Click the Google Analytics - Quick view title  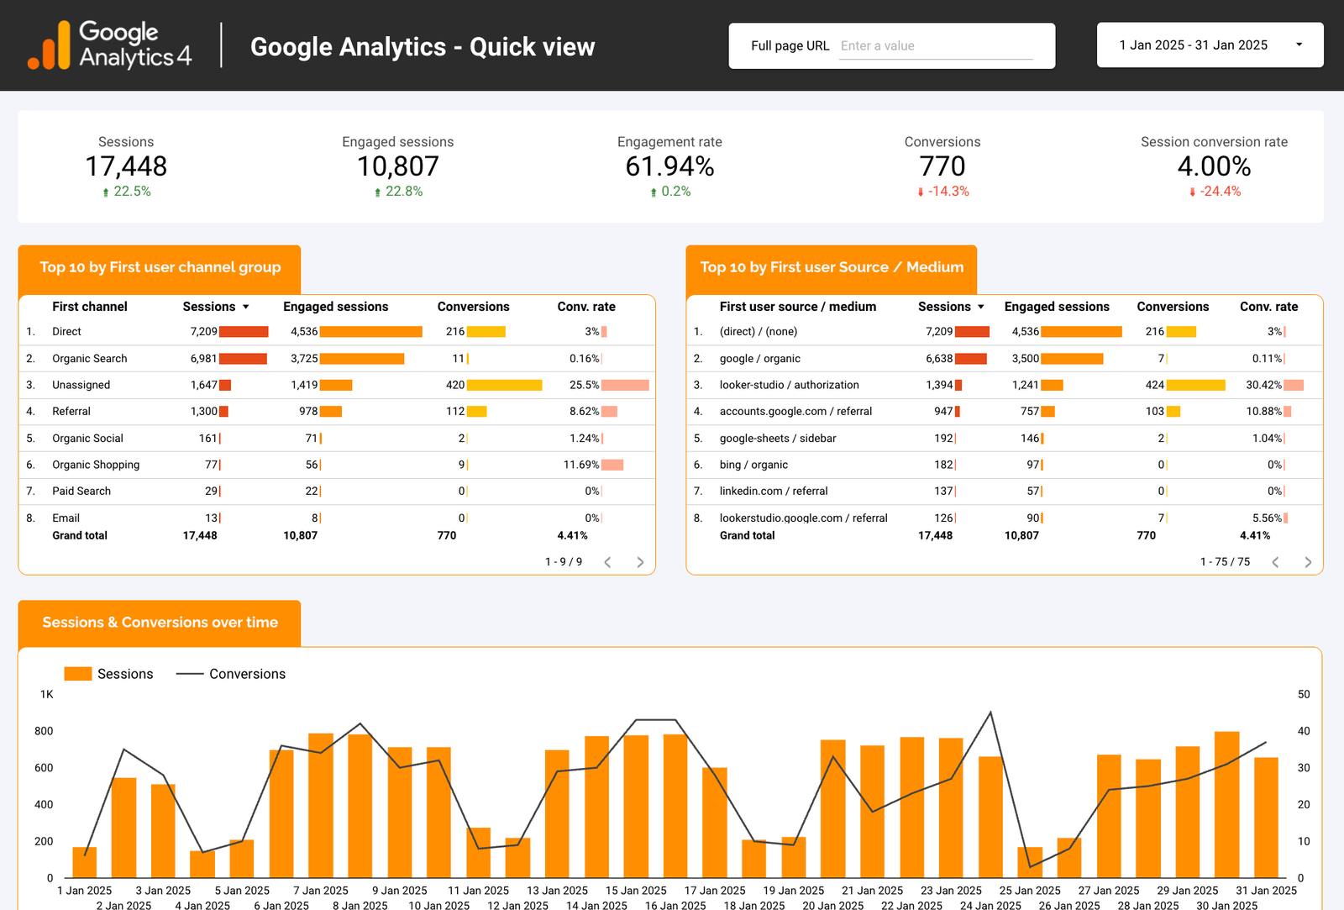pos(423,46)
